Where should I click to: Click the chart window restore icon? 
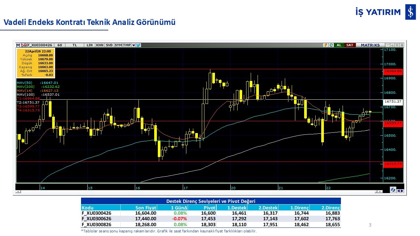(397, 45)
